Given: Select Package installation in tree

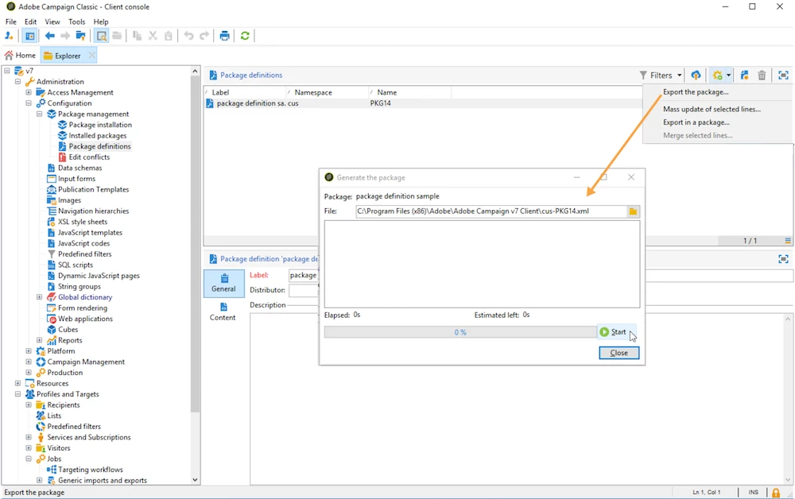Looking at the screenshot, I should coord(100,125).
